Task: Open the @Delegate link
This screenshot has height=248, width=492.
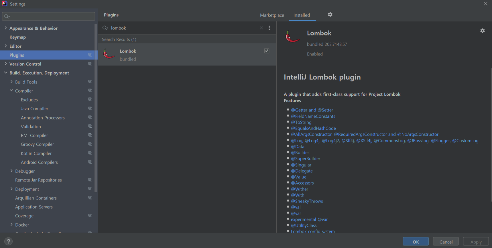Action: (x=302, y=171)
